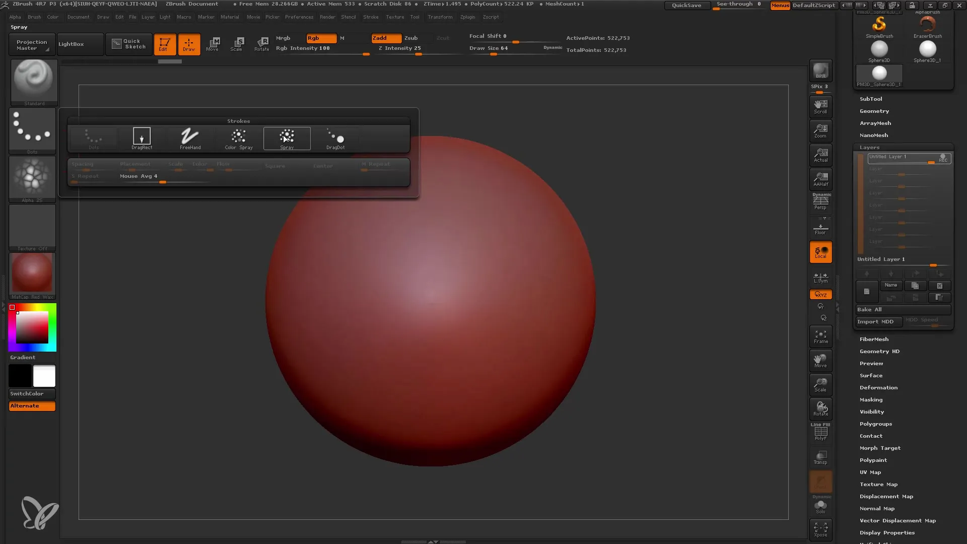Open LightBox

[80, 44]
